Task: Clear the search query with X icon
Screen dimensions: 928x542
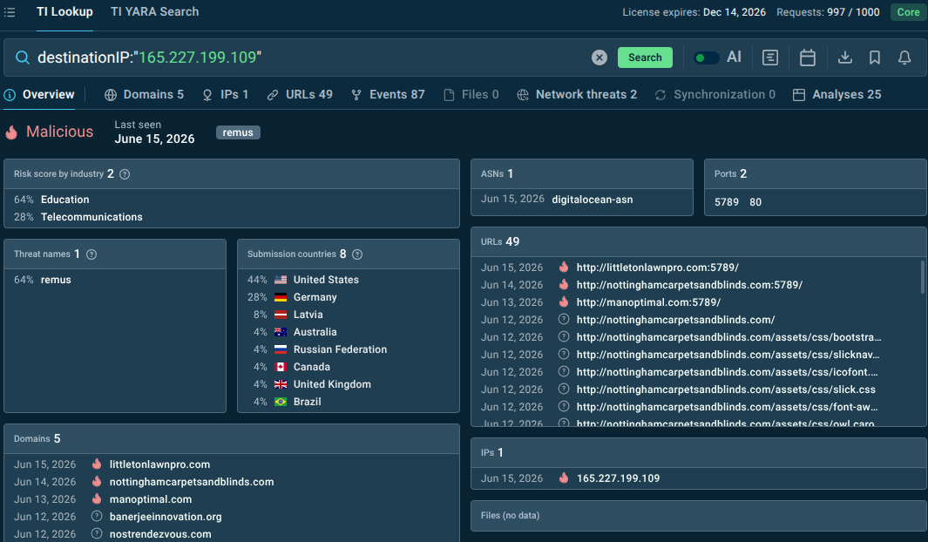Action: [x=599, y=58]
